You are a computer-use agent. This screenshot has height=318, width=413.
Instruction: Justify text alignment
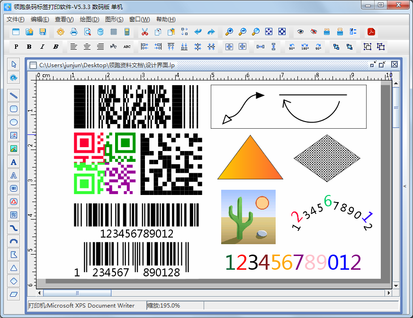[100, 46]
